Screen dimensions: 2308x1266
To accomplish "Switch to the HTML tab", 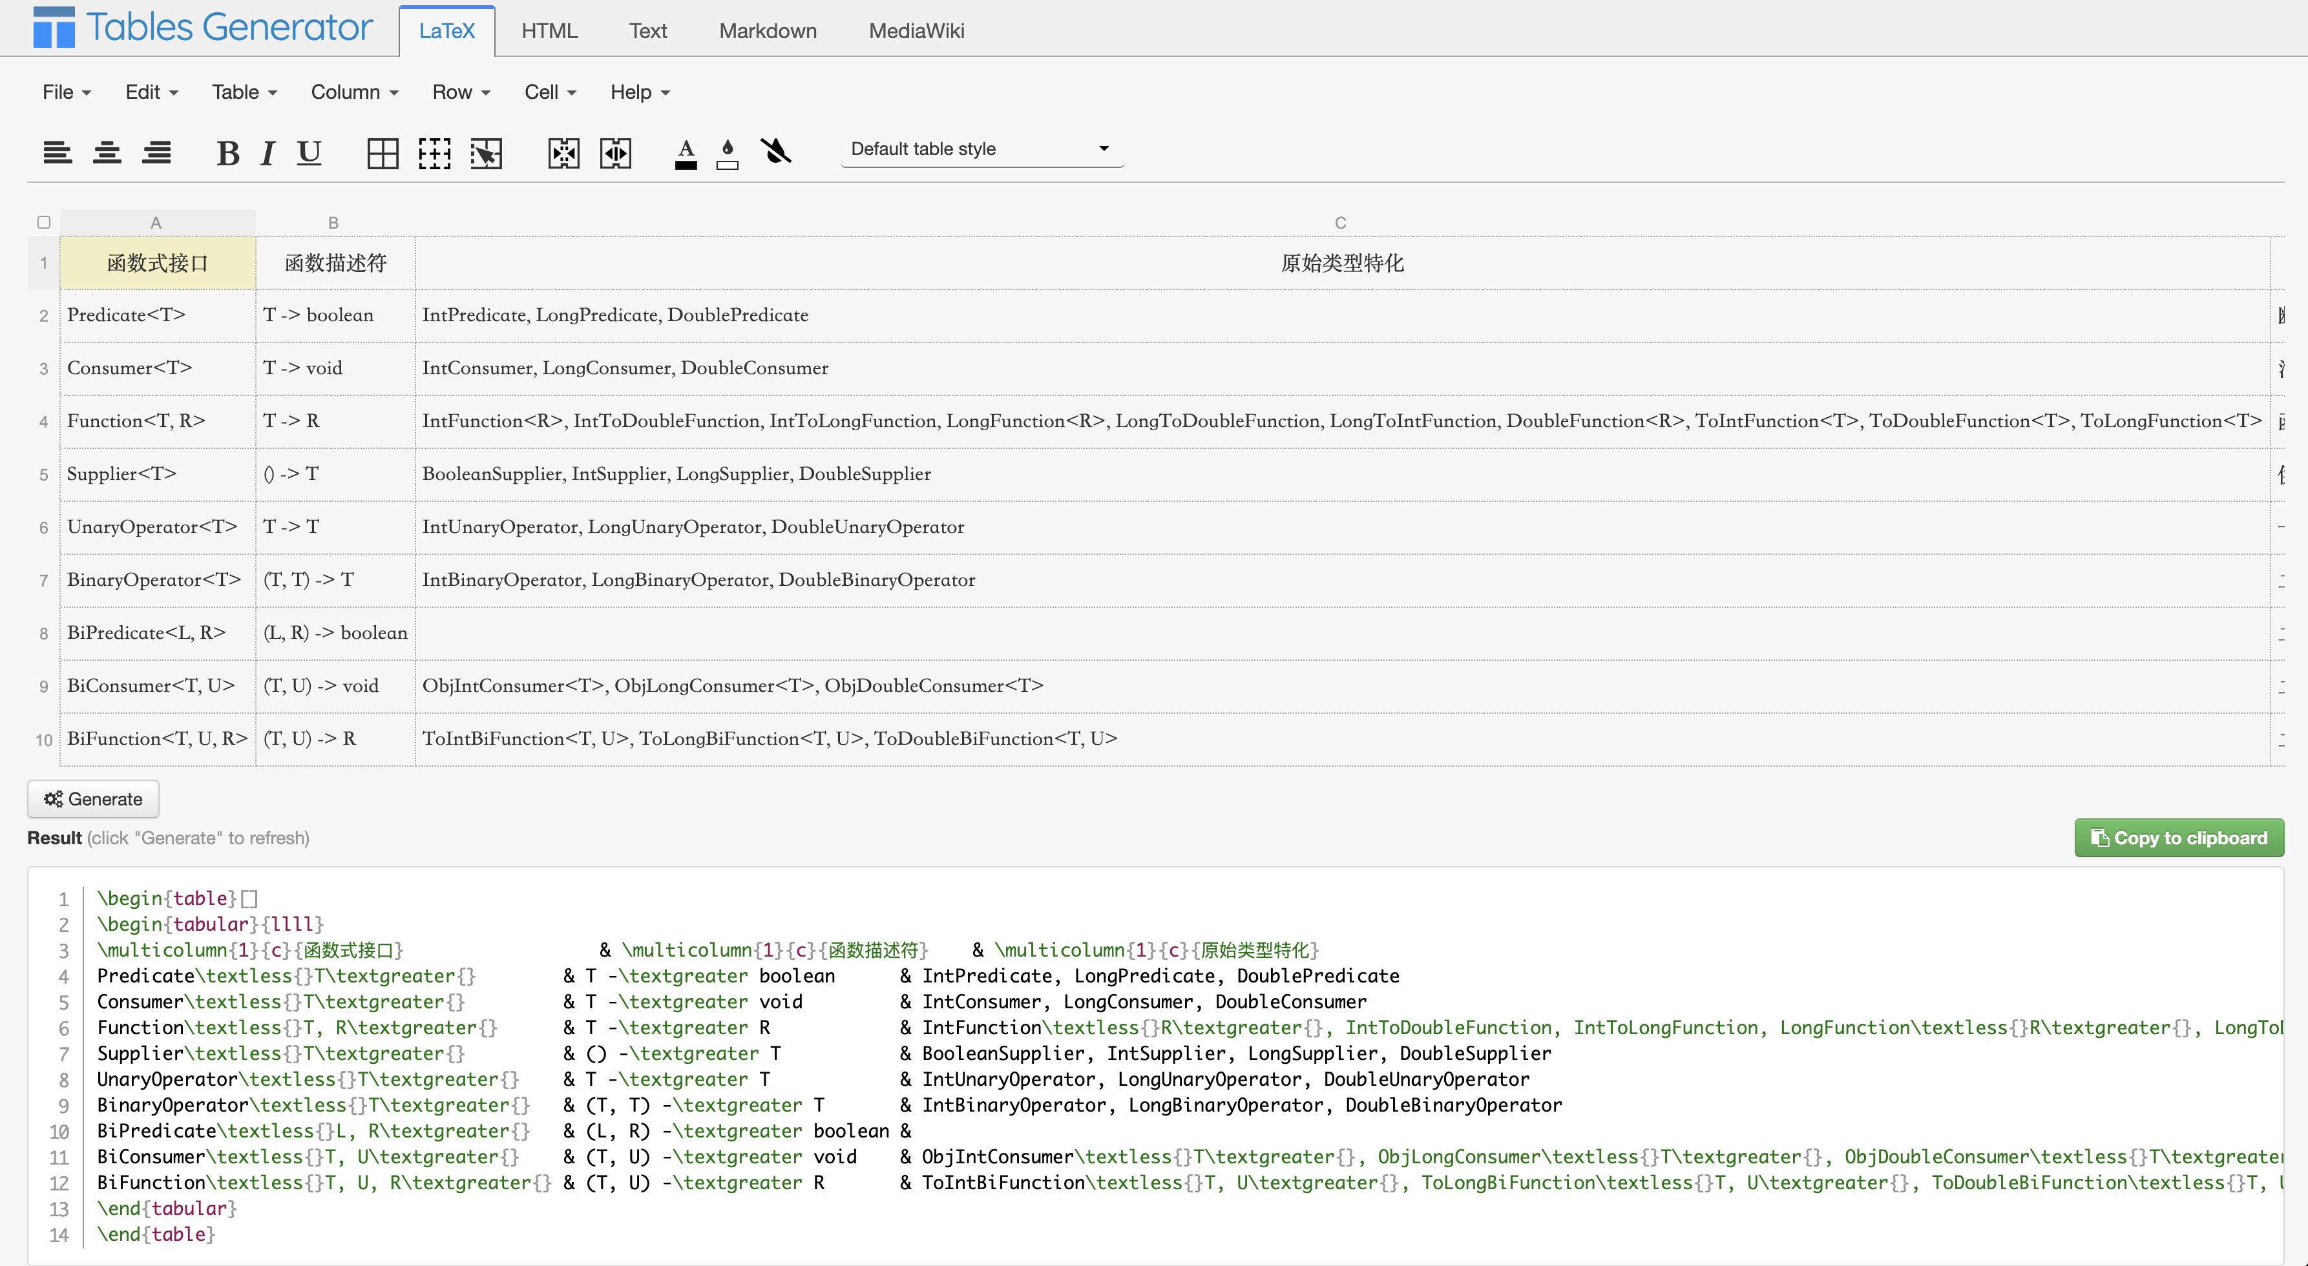I will coord(549,32).
